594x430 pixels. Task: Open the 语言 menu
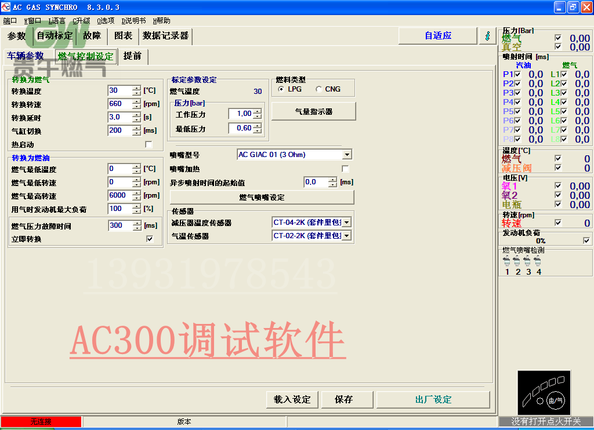57,21
